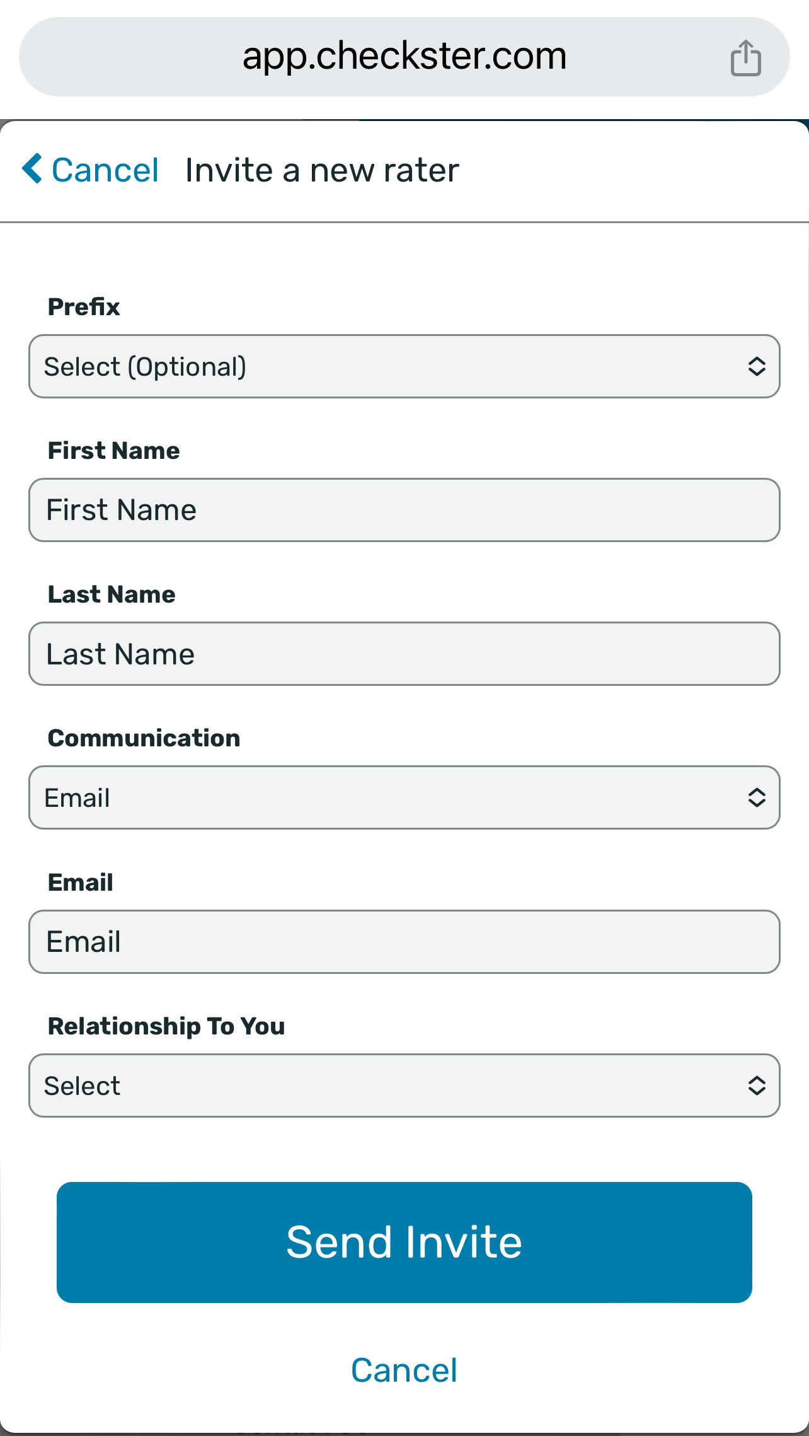Viewport: 809px width, 1436px height.
Task: Click the up-down arrows in the Relationship selector
Action: tap(757, 1086)
